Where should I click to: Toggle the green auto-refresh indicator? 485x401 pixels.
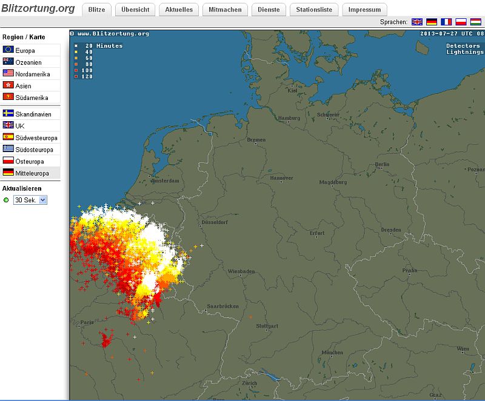tap(6, 200)
